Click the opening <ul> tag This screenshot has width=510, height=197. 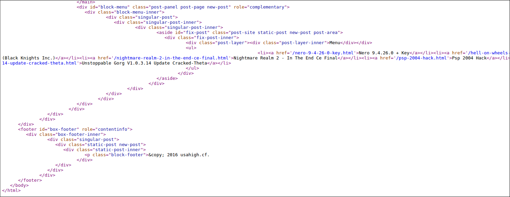point(191,48)
